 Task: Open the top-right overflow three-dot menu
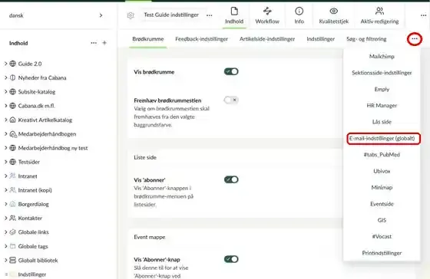(423, 15)
